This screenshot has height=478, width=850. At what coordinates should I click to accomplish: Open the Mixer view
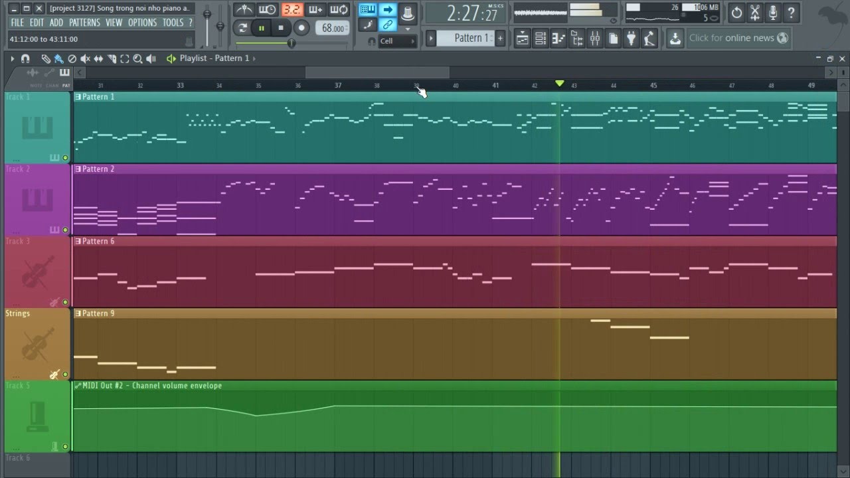594,39
